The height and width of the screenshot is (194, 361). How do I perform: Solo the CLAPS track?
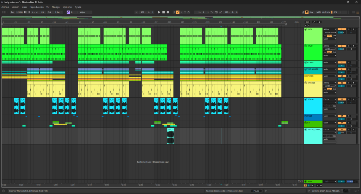click(x=349, y=62)
